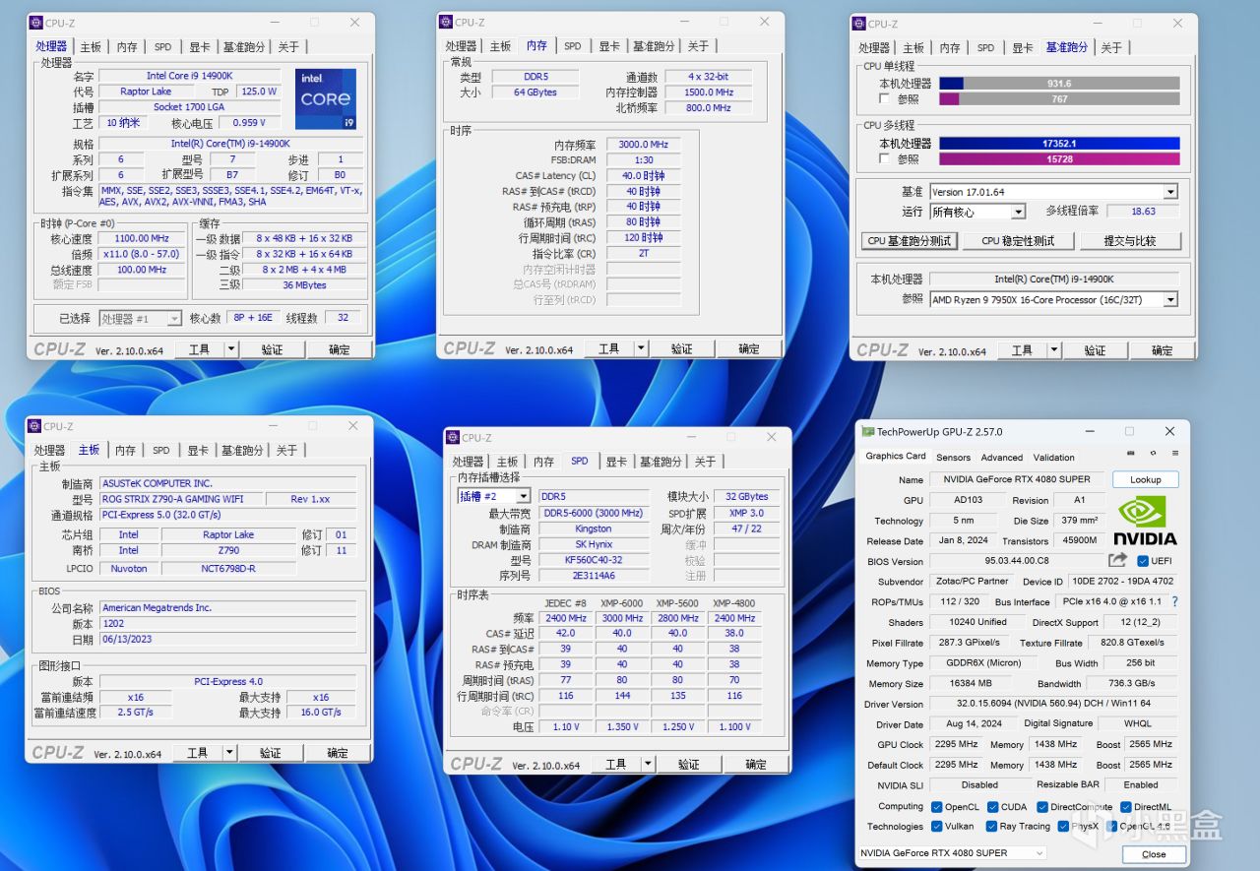Open the 插槽 #2 slot dropdown
Image resolution: width=1260 pixels, height=871 pixels.
tap(523, 497)
